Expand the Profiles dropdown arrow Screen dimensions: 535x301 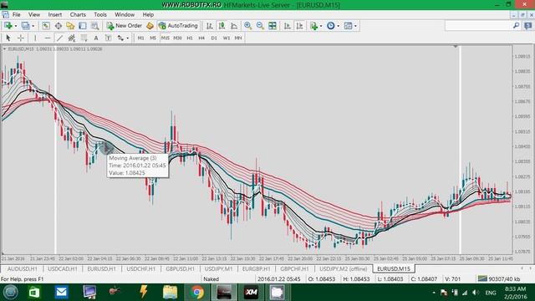[33, 26]
